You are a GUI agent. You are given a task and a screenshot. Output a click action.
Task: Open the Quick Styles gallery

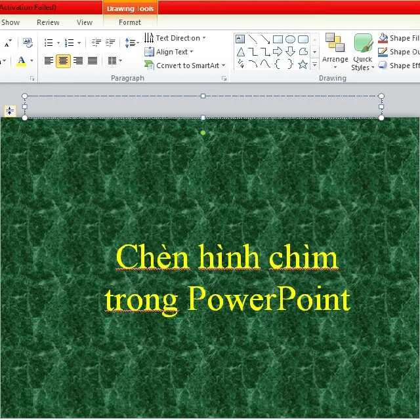[x=363, y=52]
